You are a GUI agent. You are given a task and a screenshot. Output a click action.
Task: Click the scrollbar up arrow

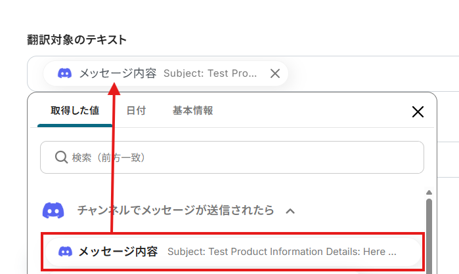429,193
